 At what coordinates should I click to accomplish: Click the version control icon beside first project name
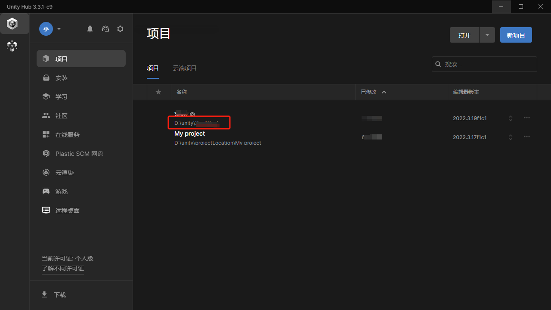point(192,115)
